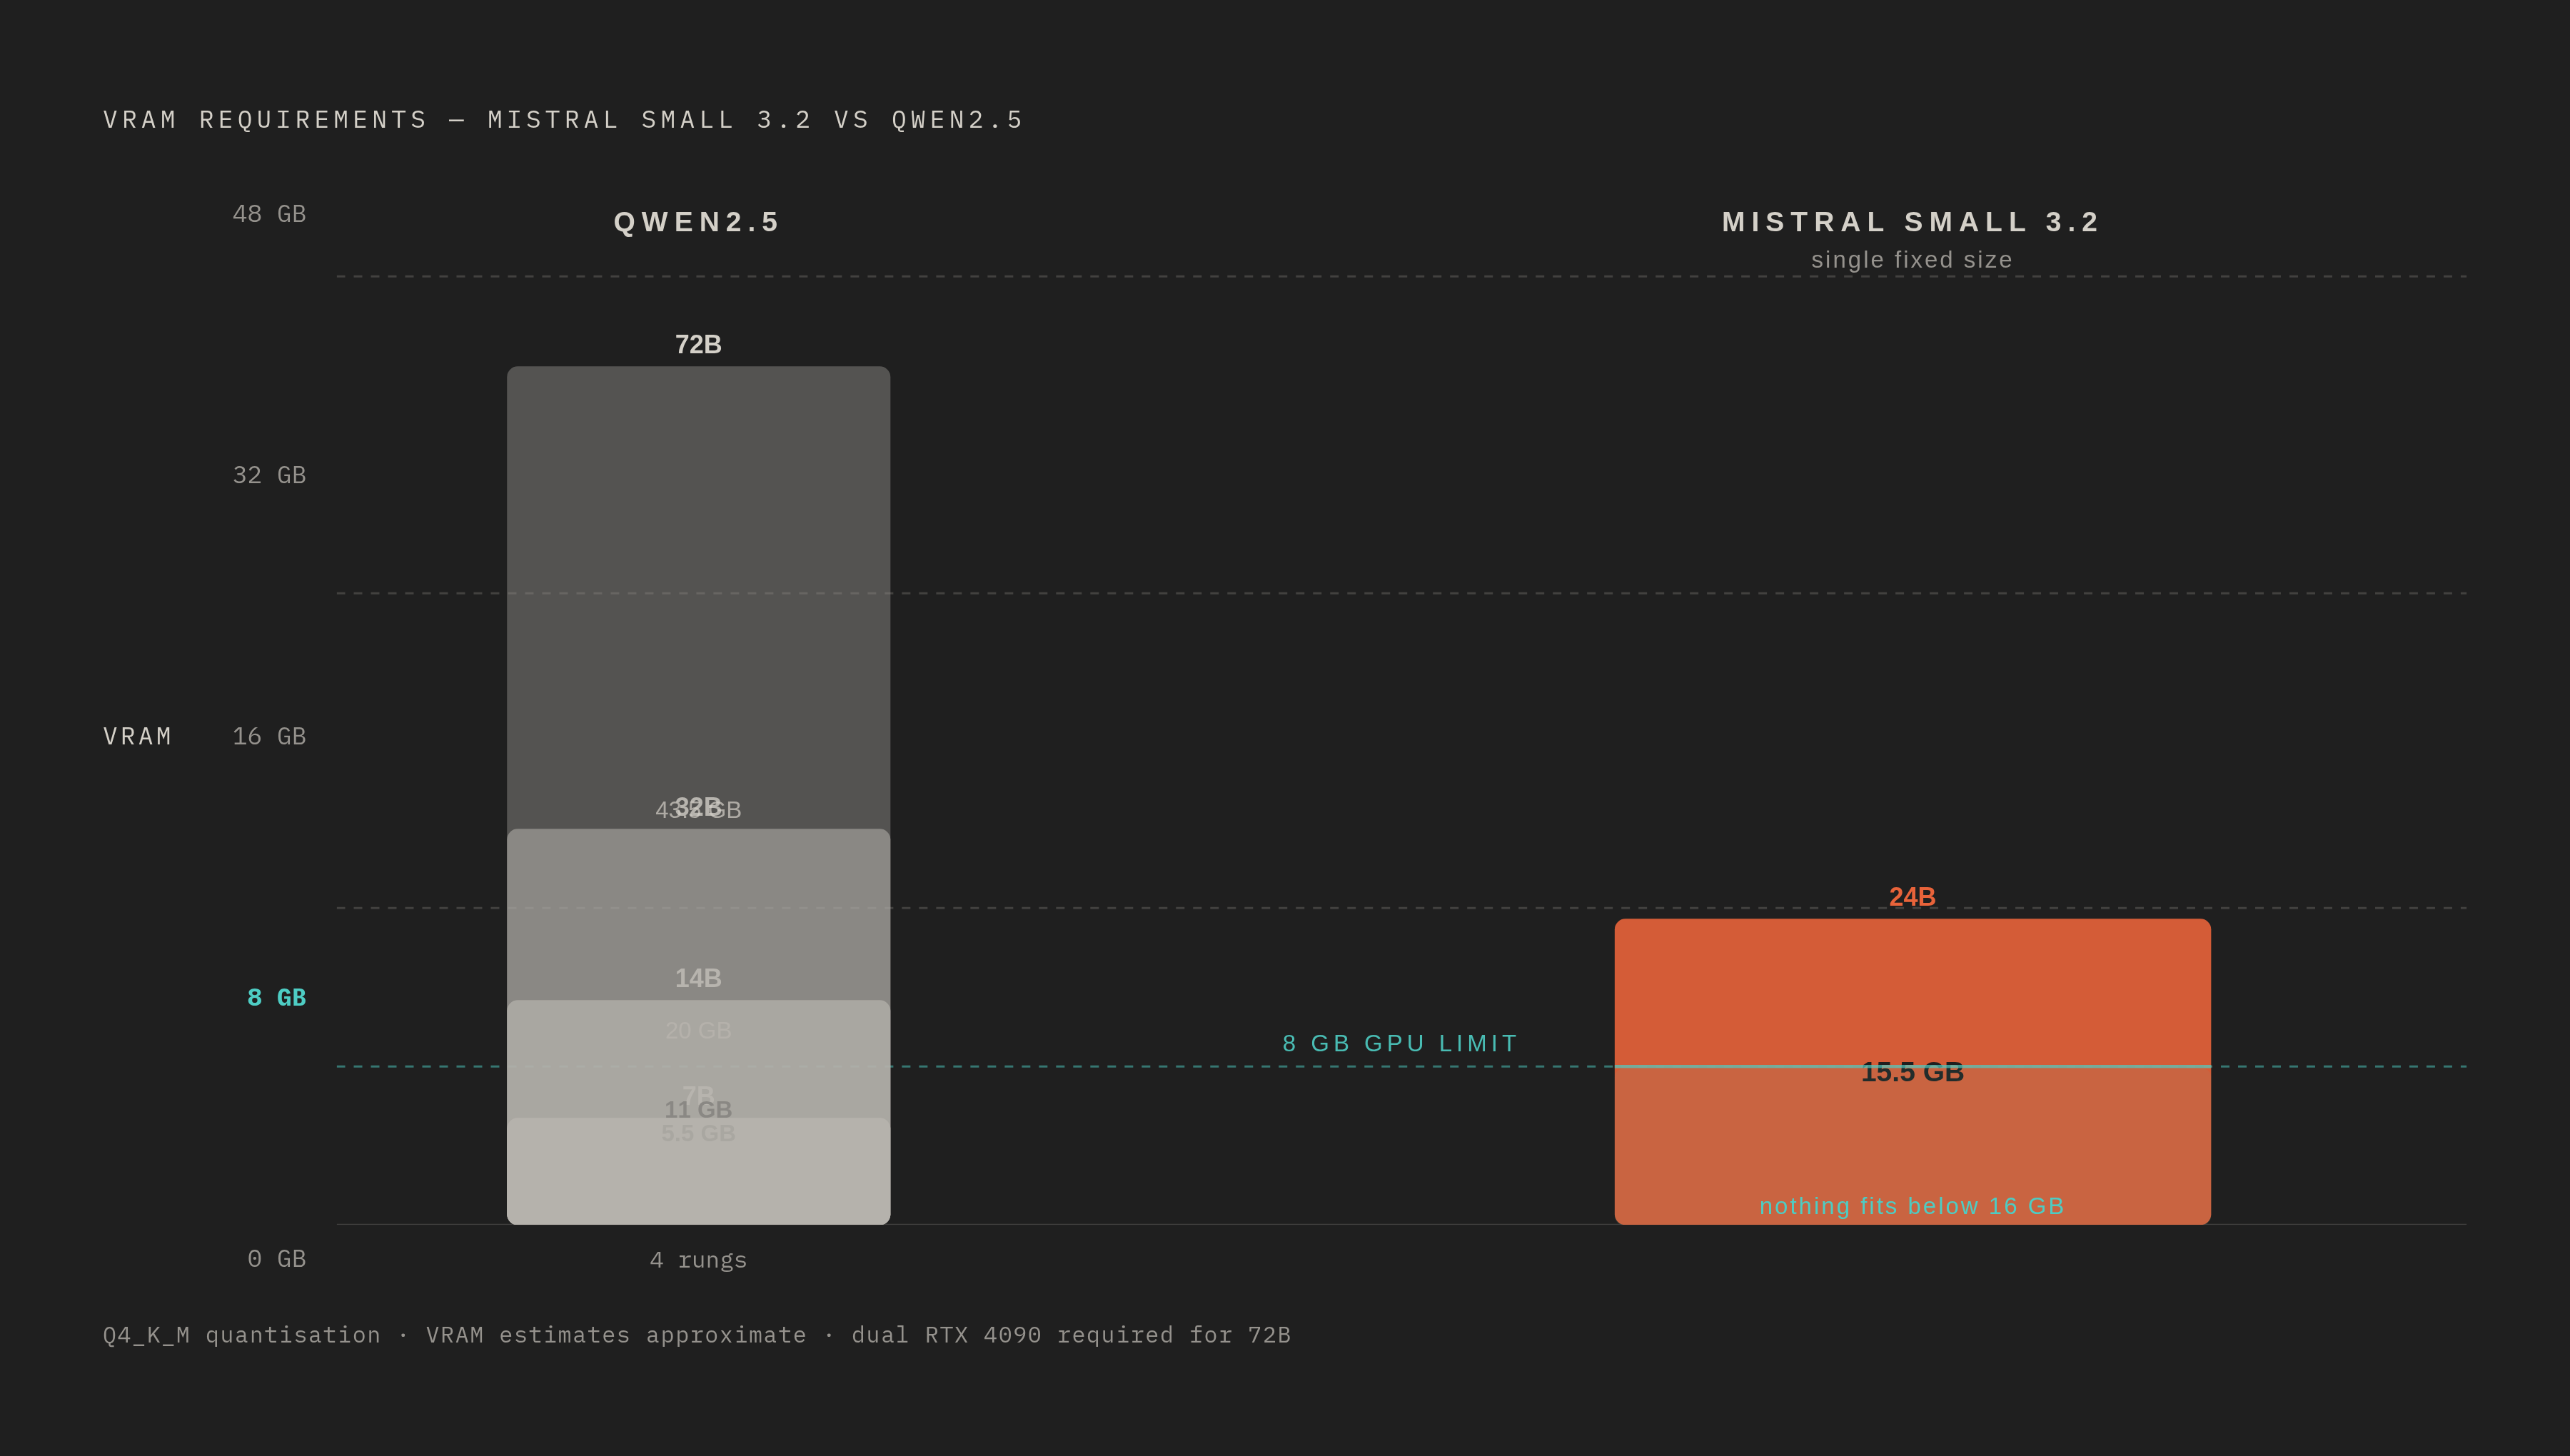Select the QWEN2.5 column heading

697,222
